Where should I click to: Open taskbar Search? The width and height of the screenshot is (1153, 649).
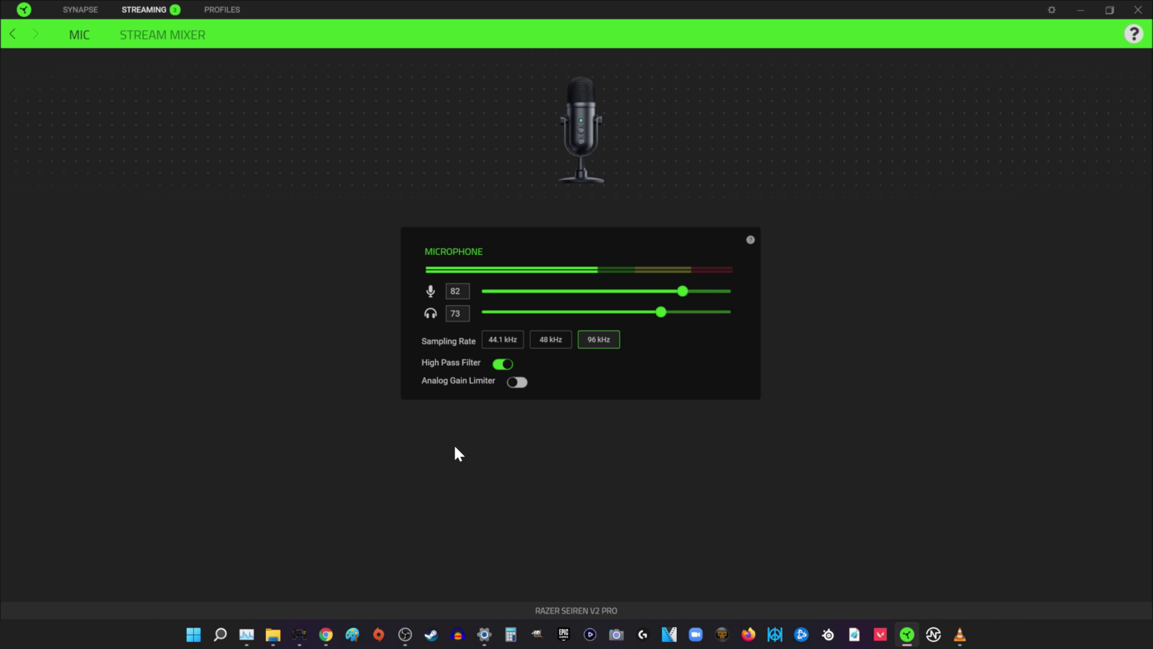pyautogui.click(x=220, y=635)
